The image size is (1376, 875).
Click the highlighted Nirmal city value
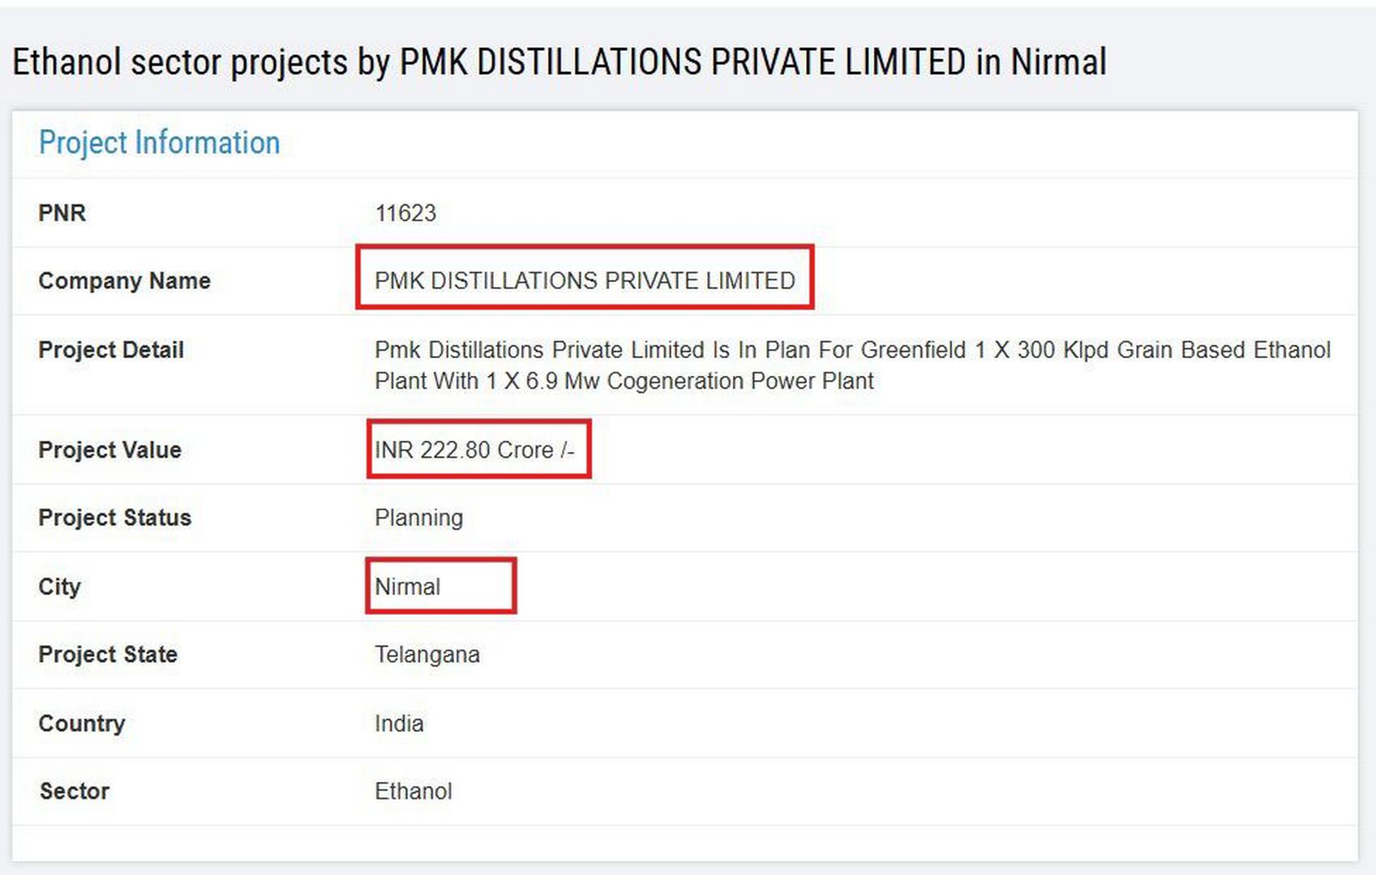click(407, 587)
